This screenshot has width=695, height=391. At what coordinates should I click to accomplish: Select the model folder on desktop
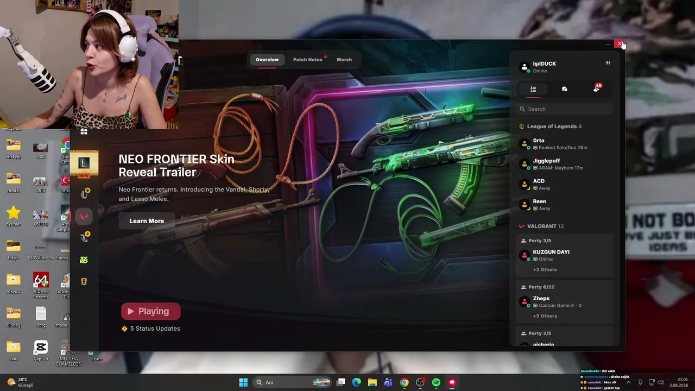click(14, 182)
